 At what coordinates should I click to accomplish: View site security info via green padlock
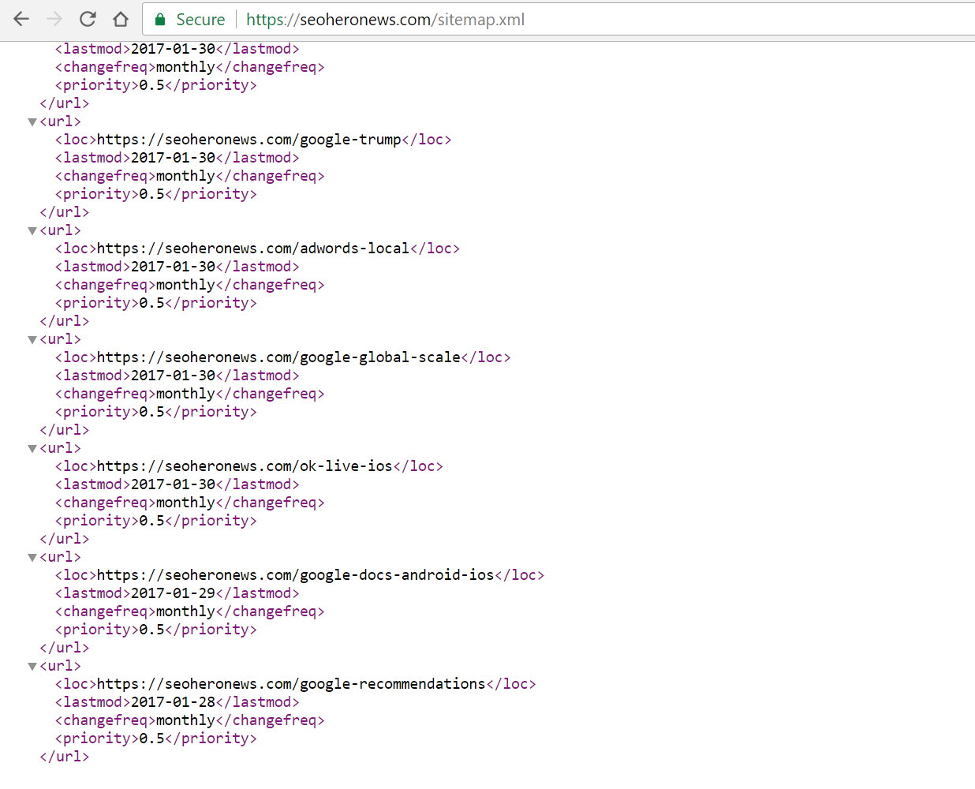tap(160, 20)
